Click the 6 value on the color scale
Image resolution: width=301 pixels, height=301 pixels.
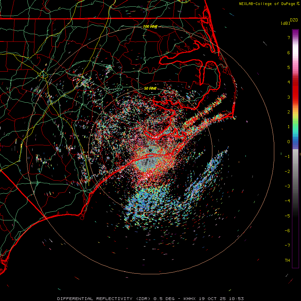(x=289, y=53)
